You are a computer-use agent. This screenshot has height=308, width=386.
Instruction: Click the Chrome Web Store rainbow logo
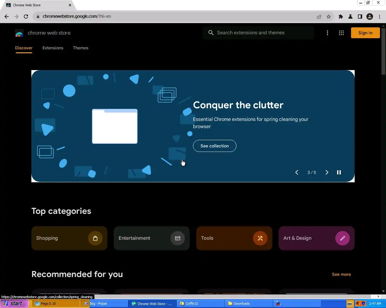click(19, 33)
